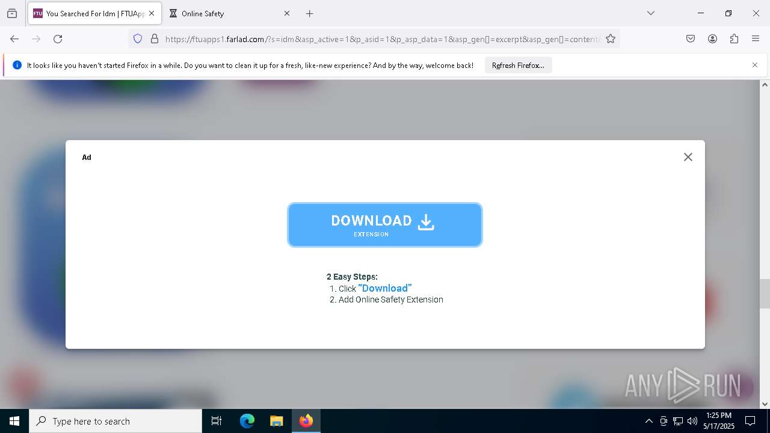770x433 pixels.
Task: Open File Explorer from taskbar
Action: point(276,421)
